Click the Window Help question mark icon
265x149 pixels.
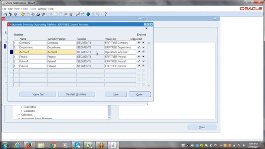pos(106,14)
